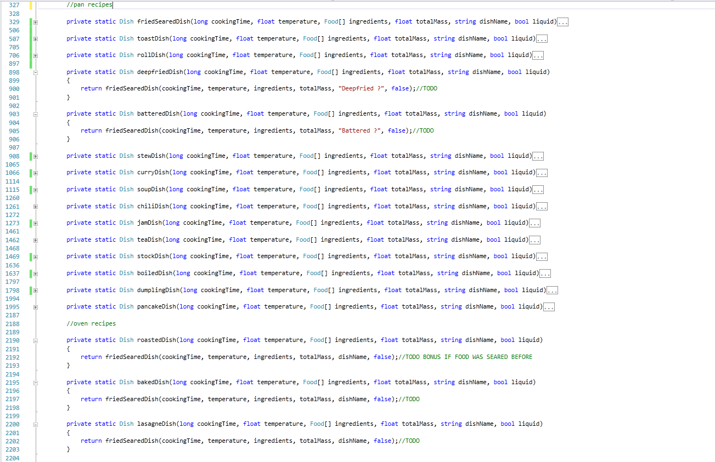Click the ellipsis box after rollDish signature
The width and height of the screenshot is (715, 462).
tap(538, 55)
